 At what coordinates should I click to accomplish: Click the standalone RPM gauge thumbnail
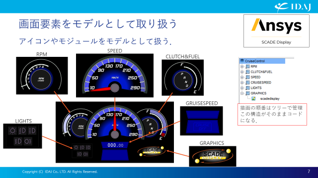pos(42,76)
